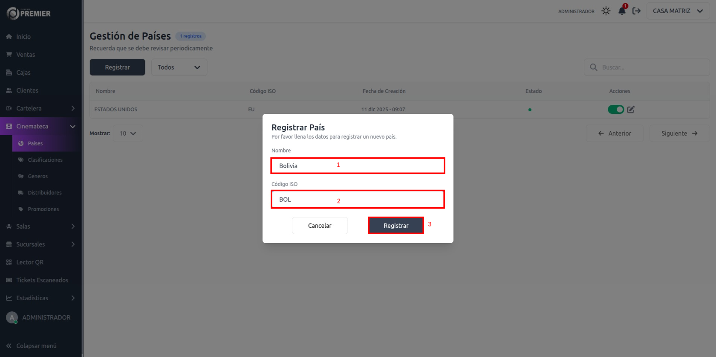Screen dimensions: 716x357
Task: Toggle light/dark theme sun icon
Action: click(606, 11)
